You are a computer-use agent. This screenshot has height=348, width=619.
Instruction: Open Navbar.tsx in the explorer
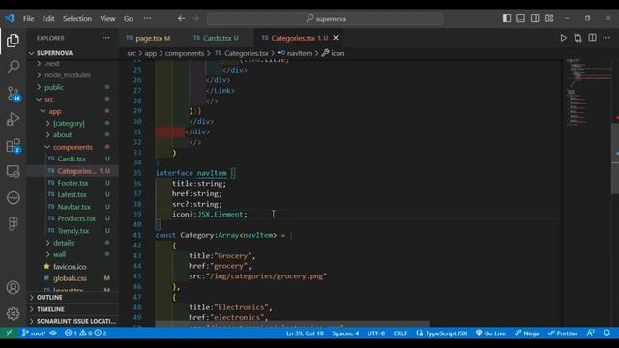click(x=74, y=207)
